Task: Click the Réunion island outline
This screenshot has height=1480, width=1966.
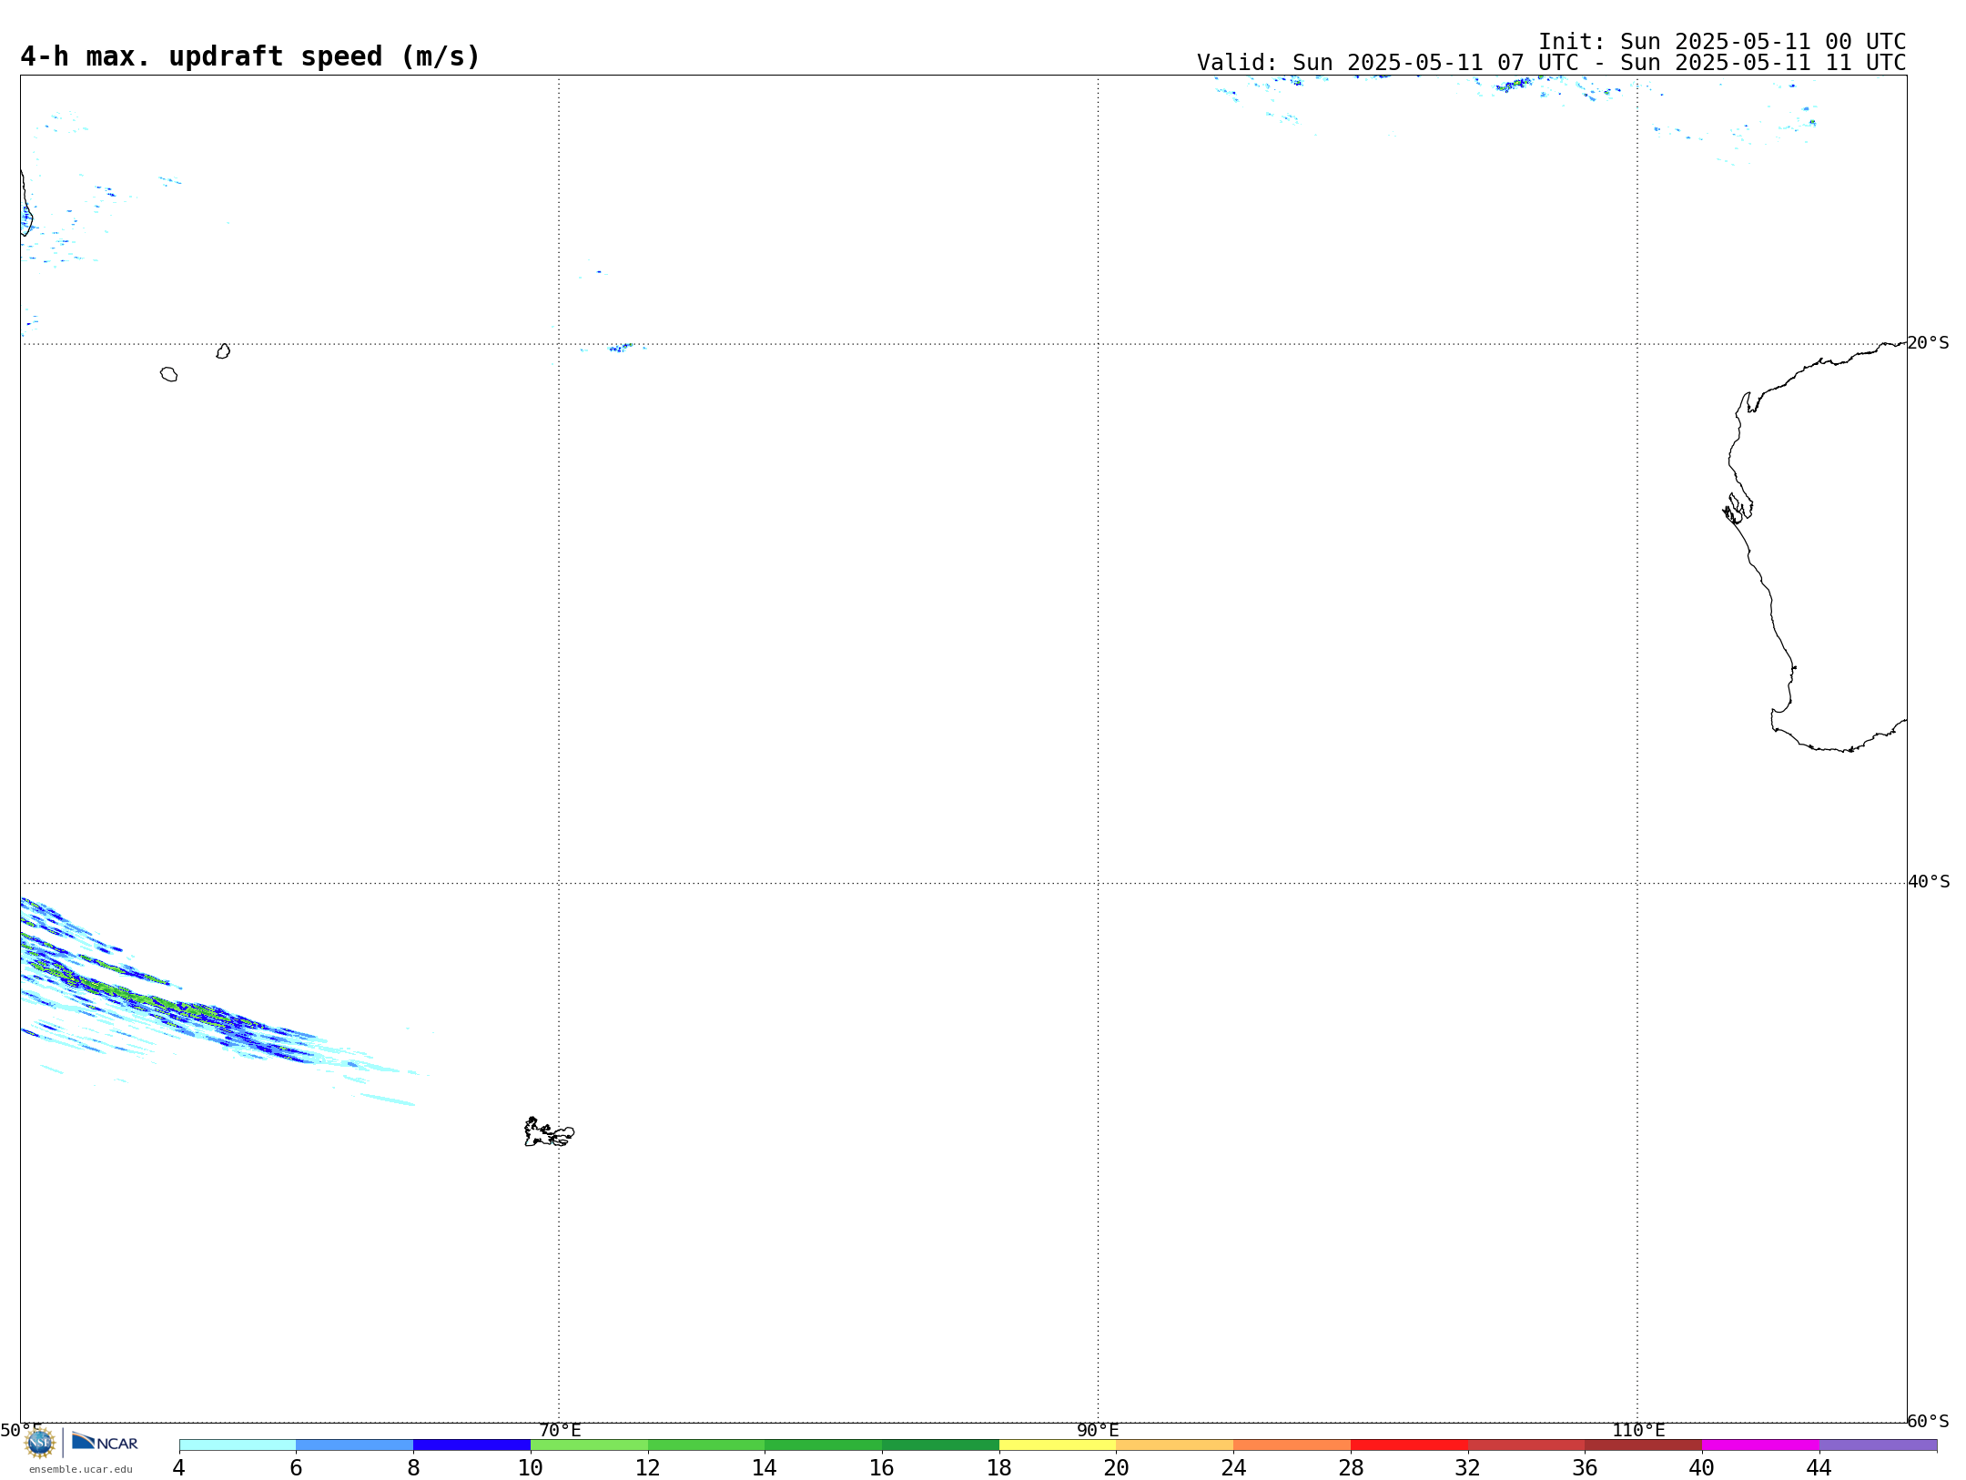Action: [x=168, y=374]
